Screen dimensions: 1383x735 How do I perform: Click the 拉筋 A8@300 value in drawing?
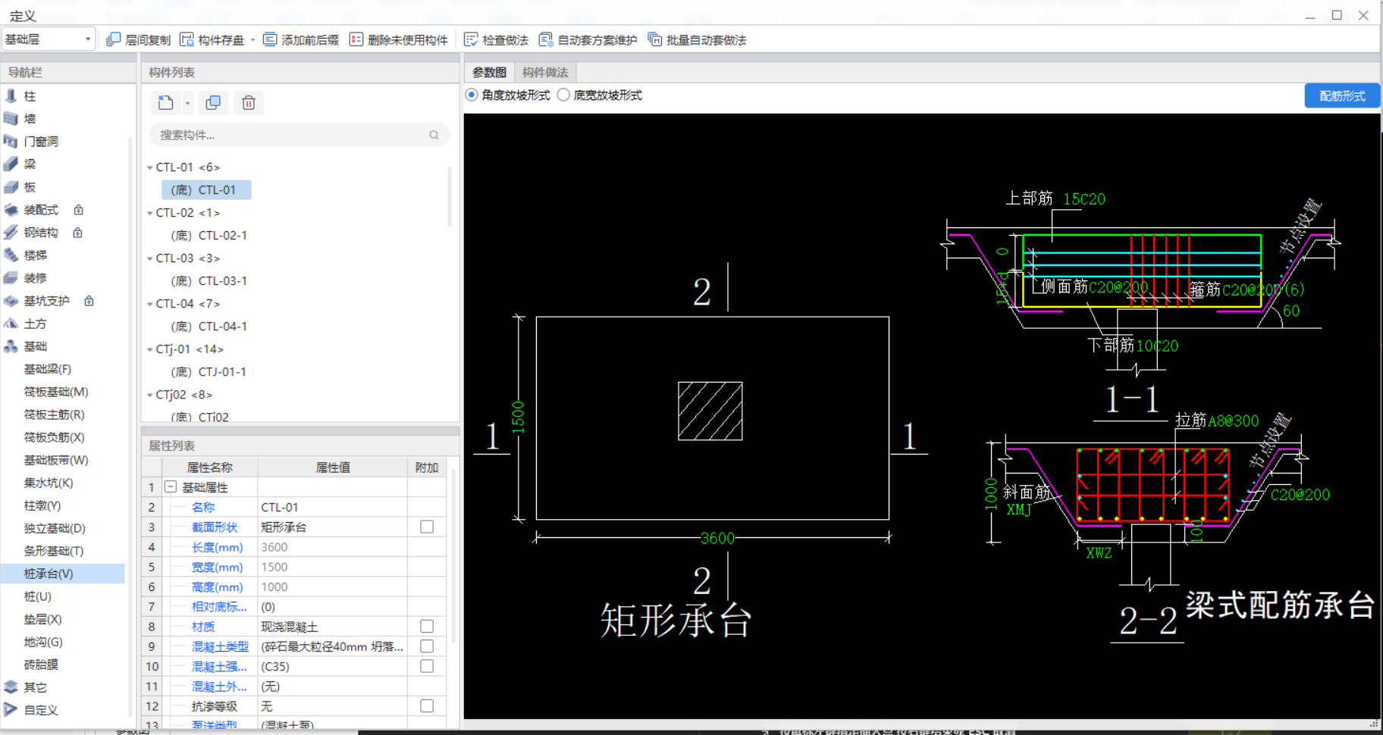1233,421
